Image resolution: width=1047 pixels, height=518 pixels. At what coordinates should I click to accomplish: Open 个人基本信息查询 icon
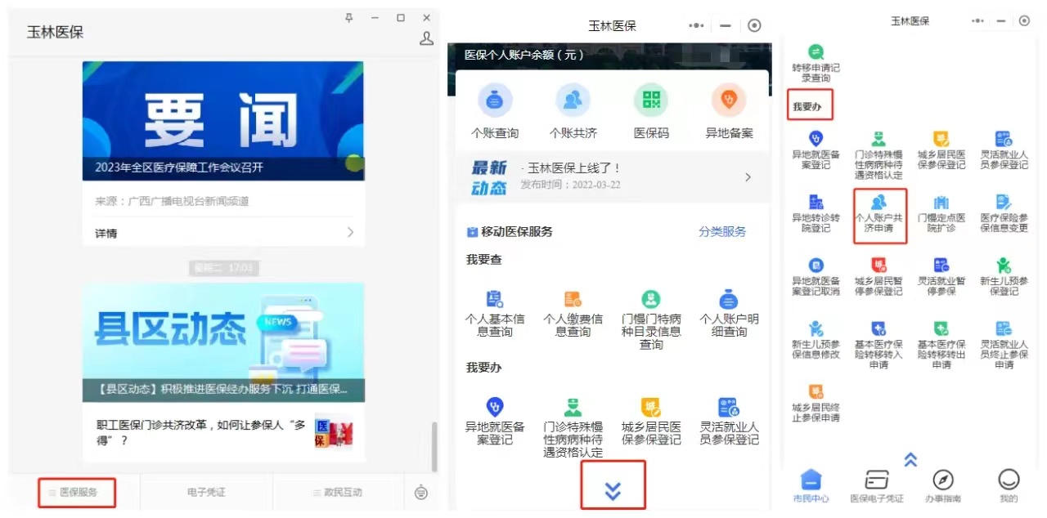click(494, 300)
